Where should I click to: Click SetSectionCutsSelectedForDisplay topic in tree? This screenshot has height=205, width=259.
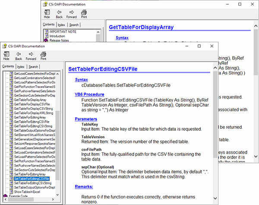35,170
